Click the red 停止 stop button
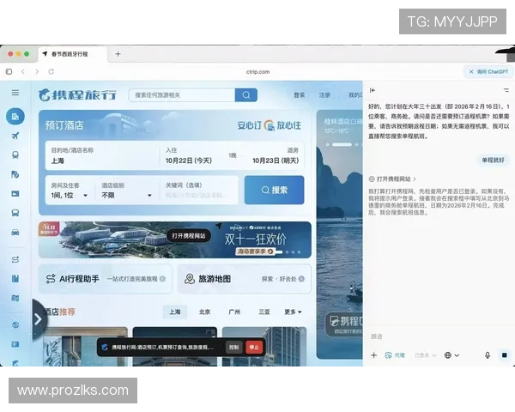515x412 pixels. pos(254,347)
